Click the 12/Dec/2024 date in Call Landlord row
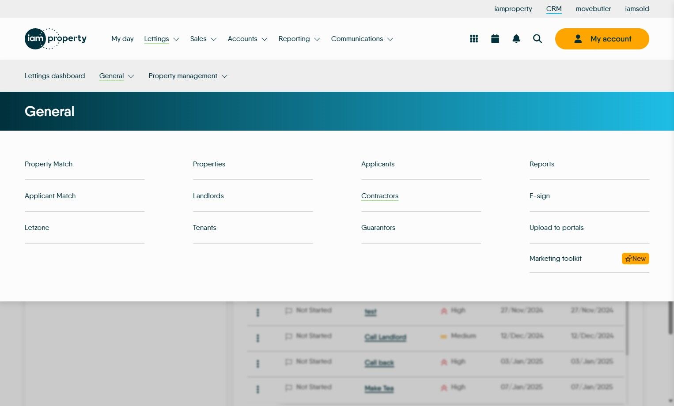 click(x=522, y=336)
